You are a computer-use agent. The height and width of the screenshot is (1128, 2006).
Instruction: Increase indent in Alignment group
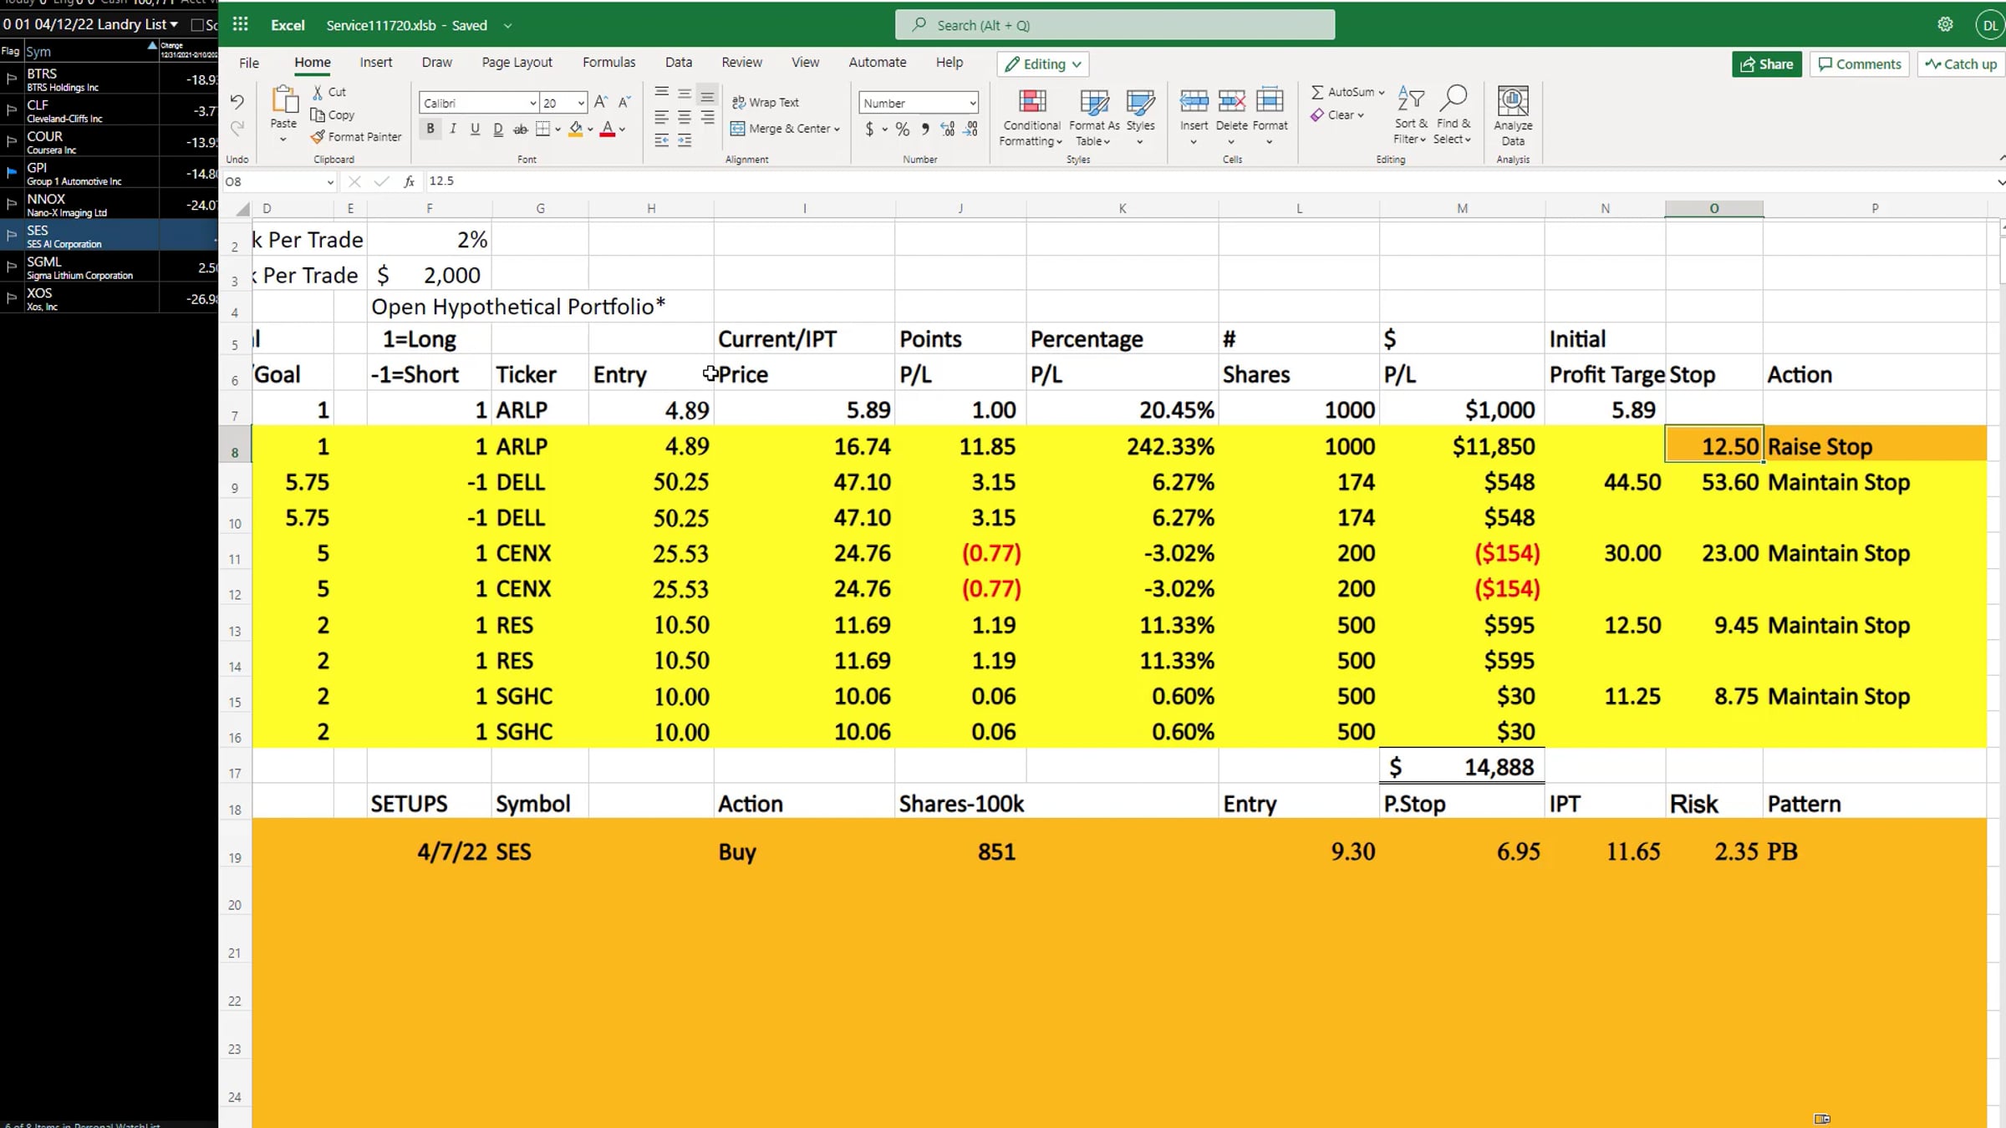(685, 140)
